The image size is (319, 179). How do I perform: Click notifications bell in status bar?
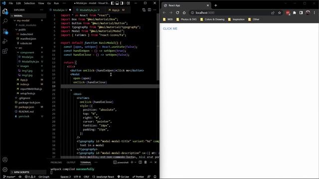click(x=155, y=177)
